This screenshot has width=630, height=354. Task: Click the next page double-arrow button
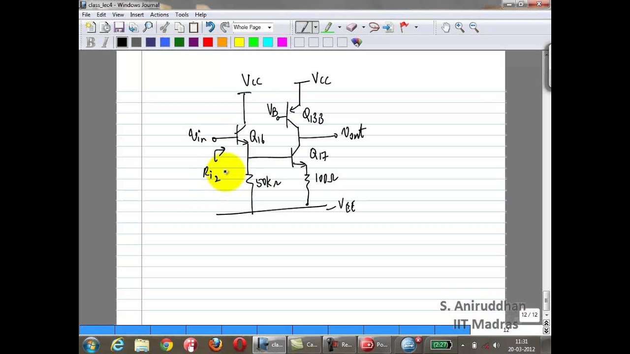point(546,331)
